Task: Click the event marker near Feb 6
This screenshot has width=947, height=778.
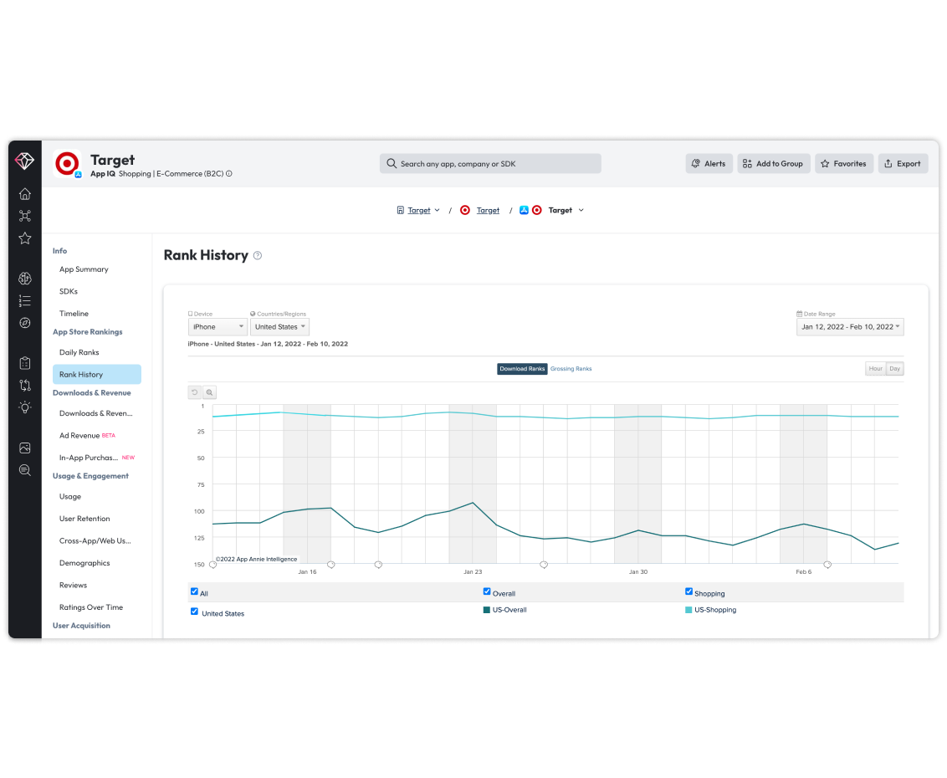Action: pos(827,565)
